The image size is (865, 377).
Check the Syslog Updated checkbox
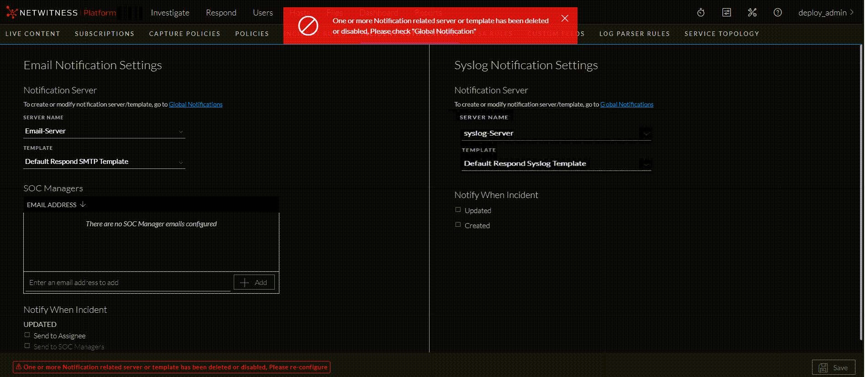pos(458,210)
